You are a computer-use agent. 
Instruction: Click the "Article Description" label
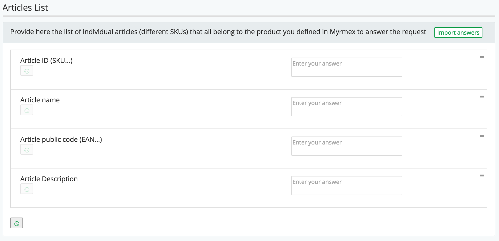coord(49,179)
